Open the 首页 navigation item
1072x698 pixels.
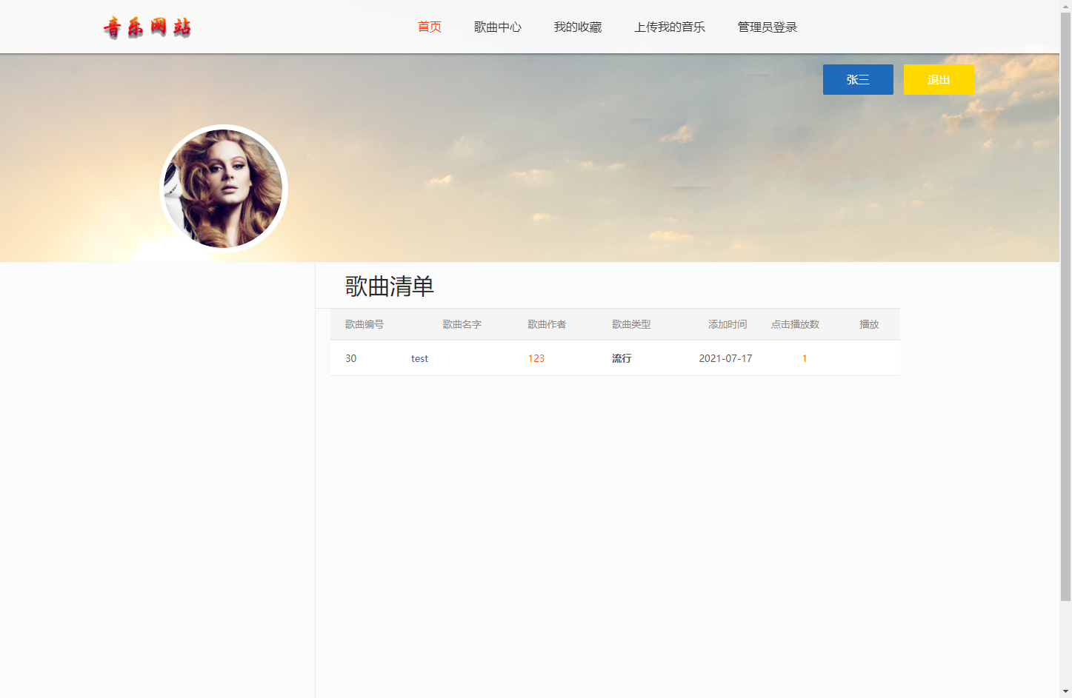click(x=429, y=27)
